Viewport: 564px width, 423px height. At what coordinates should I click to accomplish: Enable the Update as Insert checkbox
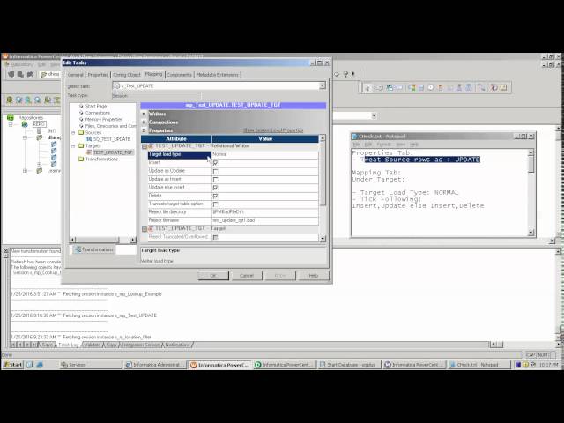click(x=215, y=180)
